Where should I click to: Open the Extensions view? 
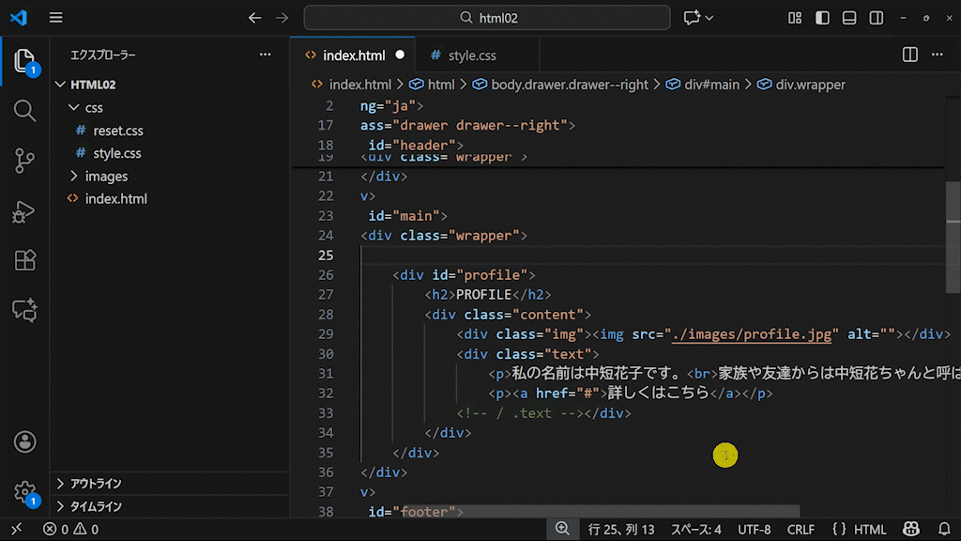click(x=24, y=260)
